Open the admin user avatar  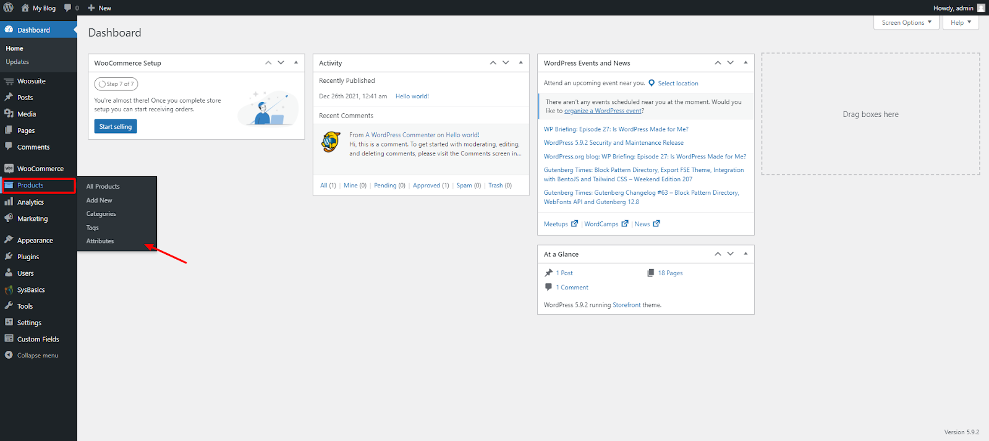(981, 8)
